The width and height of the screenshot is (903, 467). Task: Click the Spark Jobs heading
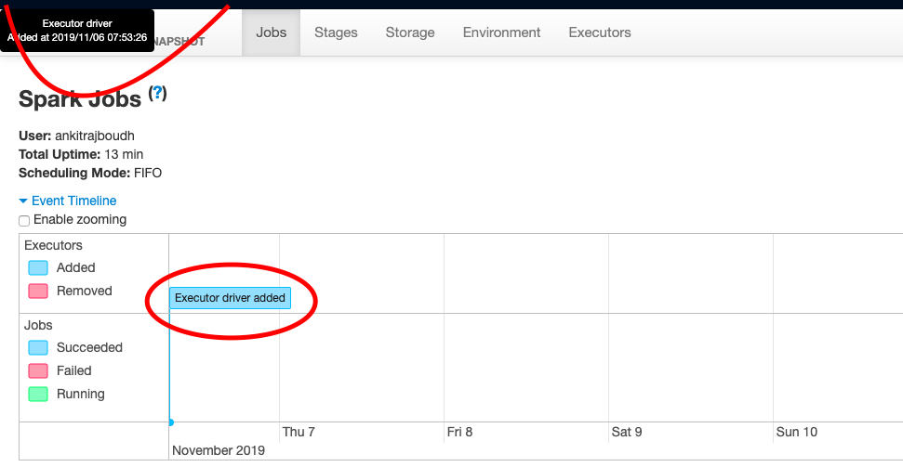(x=80, y=99)
